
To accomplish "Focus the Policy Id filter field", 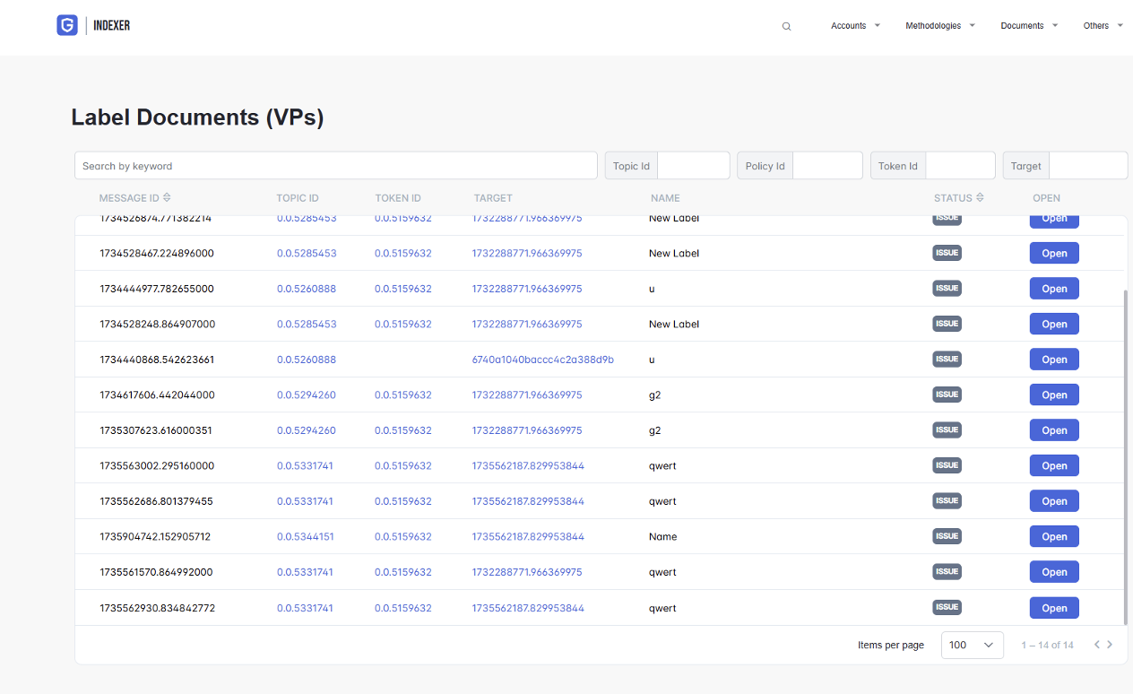I will coord(826,166).
